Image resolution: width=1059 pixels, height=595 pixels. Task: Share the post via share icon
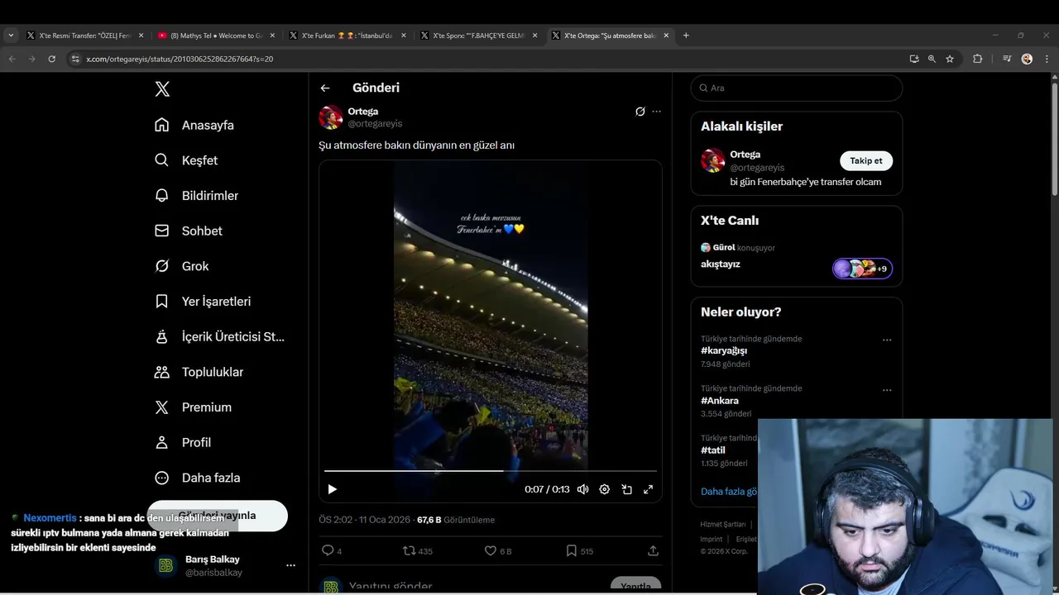coord(653,550)
